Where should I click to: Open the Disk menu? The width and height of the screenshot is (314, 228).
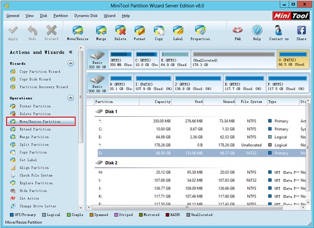click(43, 16)
